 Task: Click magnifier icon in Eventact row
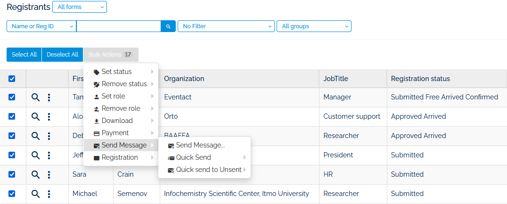click(x=36, y=97)
